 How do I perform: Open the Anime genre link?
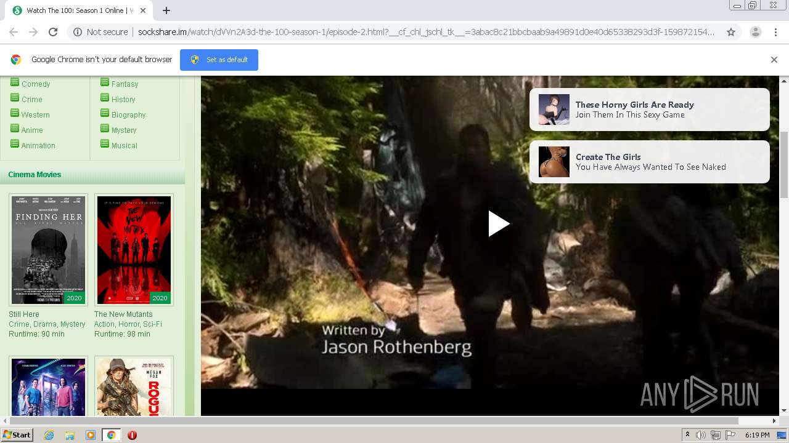[32, 130]
